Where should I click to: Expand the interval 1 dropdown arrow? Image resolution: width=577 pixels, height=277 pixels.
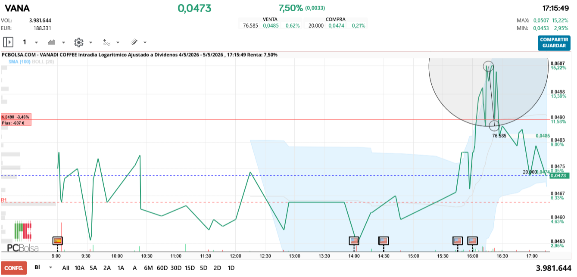point(36,43)
